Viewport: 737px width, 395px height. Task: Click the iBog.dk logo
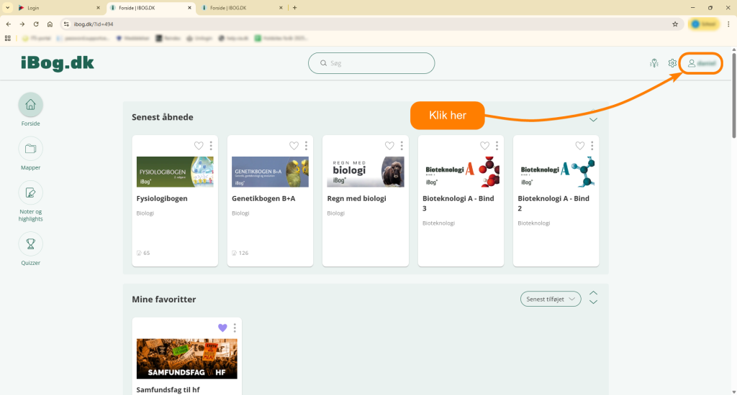point(58,63)
